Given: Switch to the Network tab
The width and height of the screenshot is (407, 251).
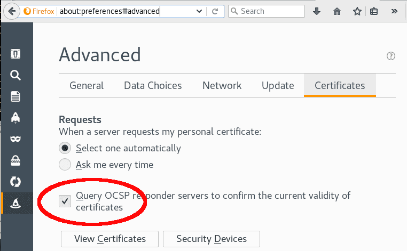Looking at the screenshot, I should pos(222,85).
